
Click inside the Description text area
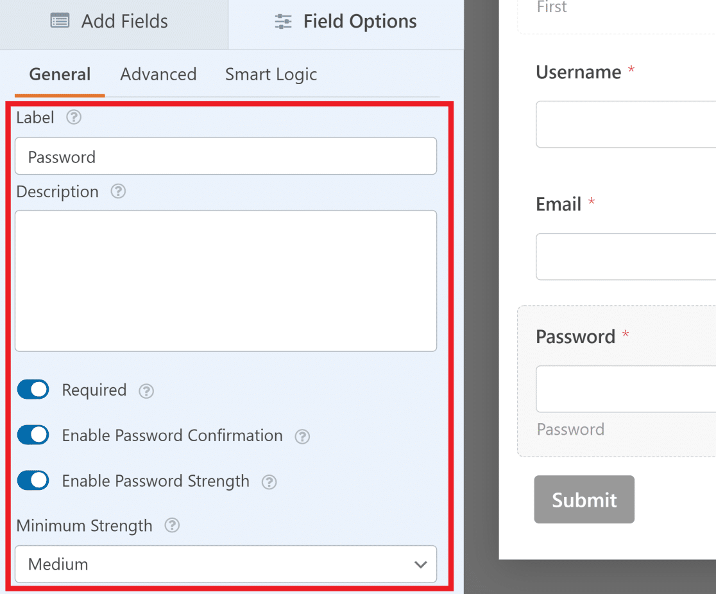point(226,281)
